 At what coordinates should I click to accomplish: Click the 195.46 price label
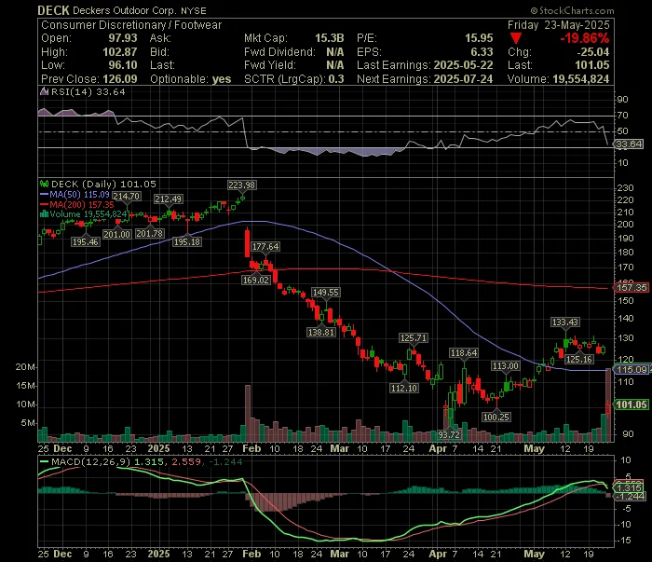(x=86, y=242)
